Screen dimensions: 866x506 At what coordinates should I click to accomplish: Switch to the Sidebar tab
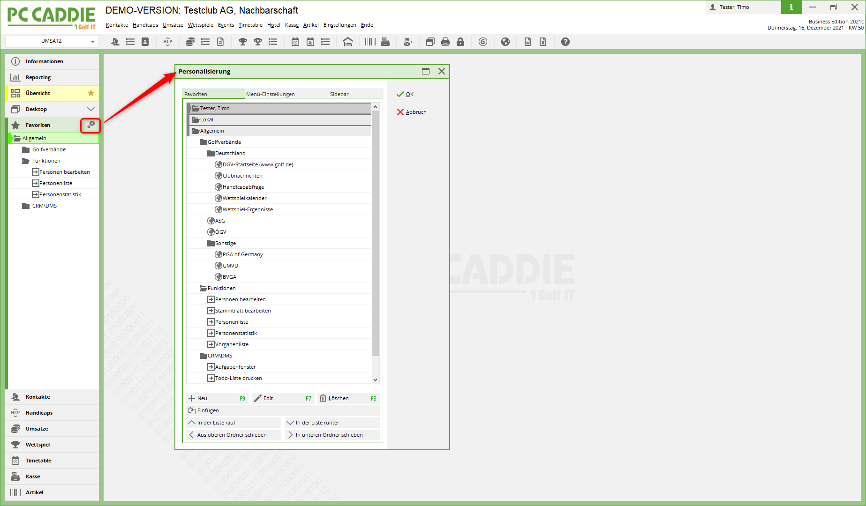pos(339,94)
